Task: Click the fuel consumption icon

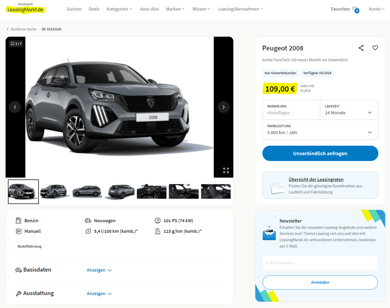Action: point(88,231)
